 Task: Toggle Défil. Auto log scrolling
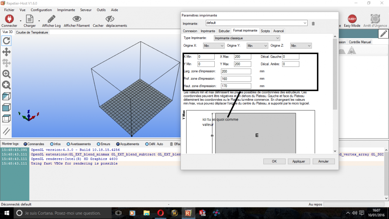pos(154,144)
